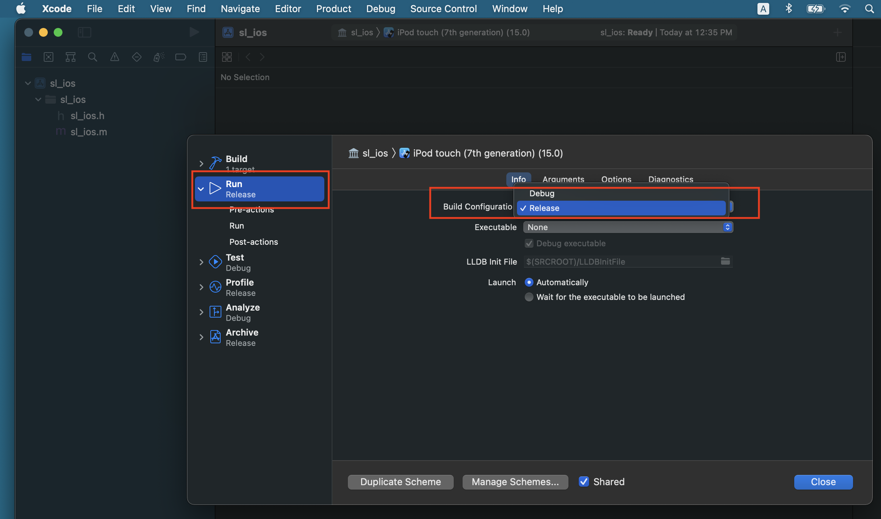Select the sl_ios.m file in navigator

[89, 132]
